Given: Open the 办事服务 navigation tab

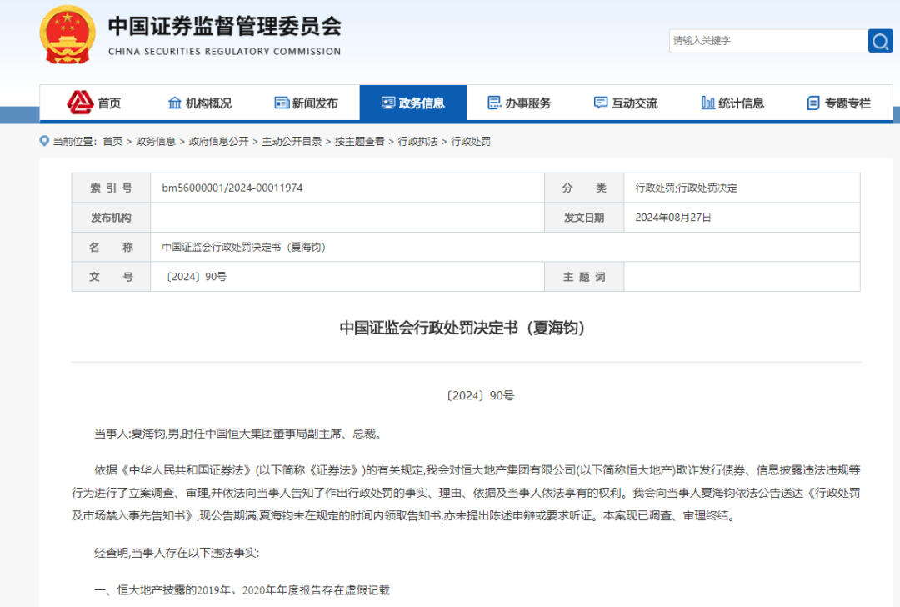Looking at the screenshot, I should [x=519, y=103].
